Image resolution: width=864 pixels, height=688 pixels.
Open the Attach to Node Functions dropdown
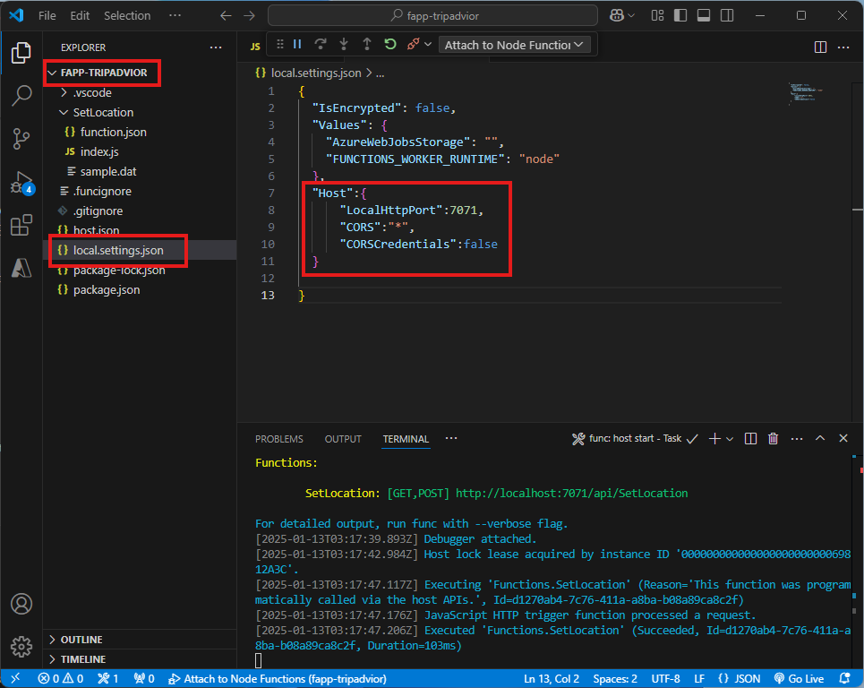click(x=514, y=45)
